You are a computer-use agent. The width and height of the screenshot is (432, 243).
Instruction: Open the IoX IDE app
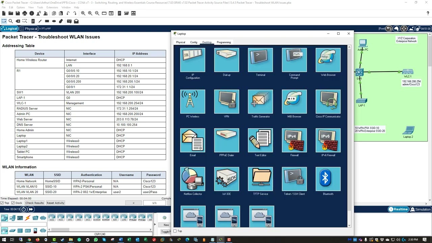226,179
